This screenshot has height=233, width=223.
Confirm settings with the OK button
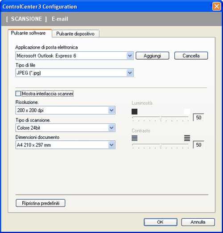click(x=161, y=222)
